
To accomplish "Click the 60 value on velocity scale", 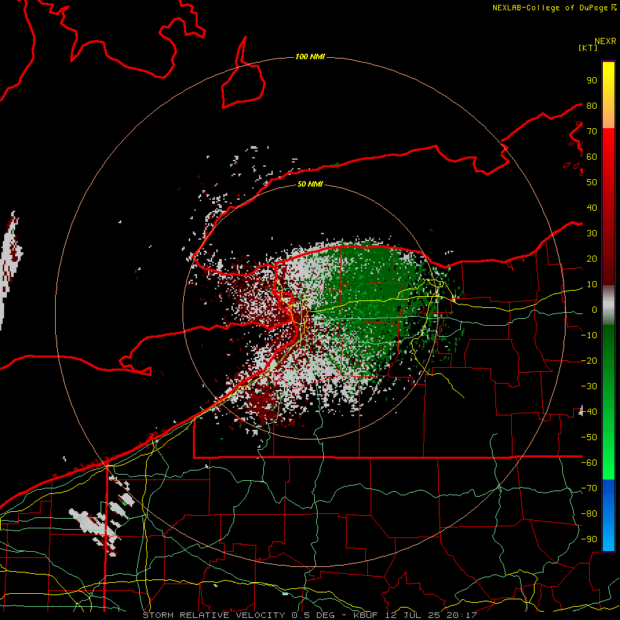I will click(592, 157).
